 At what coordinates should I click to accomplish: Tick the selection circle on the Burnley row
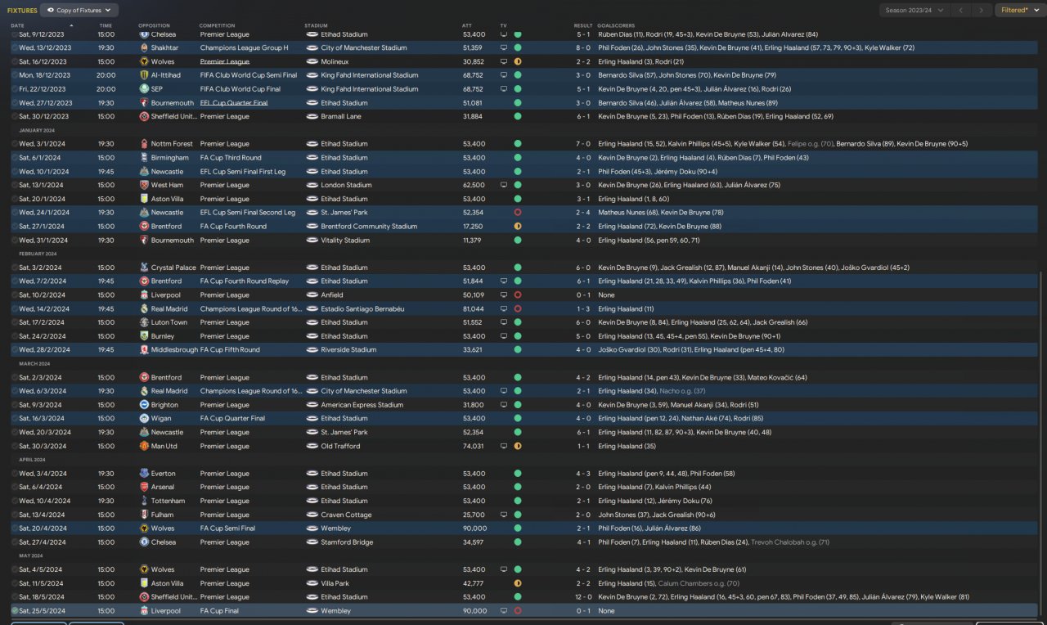15,336
